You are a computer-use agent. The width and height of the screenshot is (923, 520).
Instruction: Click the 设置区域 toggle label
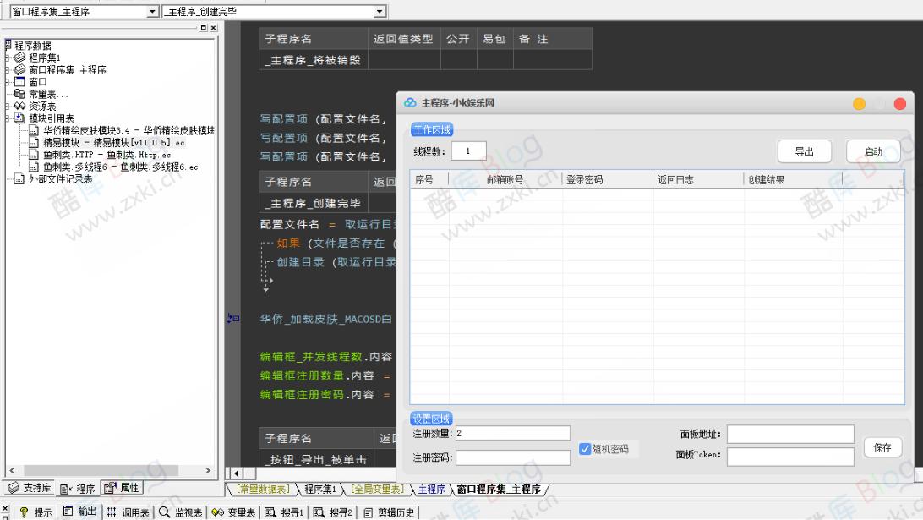click(x=431, y=418)
